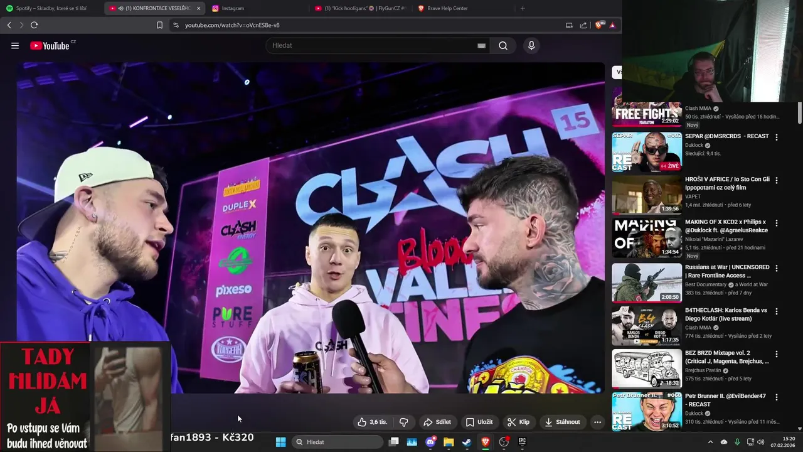
Task: Open Windows Start menu
Action: click(x=280, y=442)
